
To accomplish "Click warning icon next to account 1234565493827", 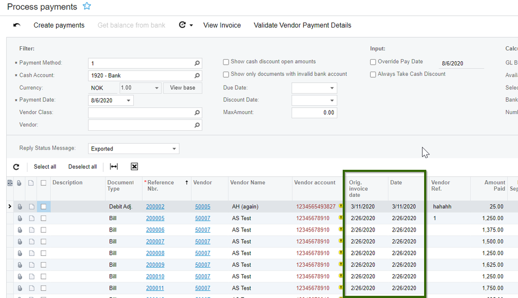I will coord(341,206).
